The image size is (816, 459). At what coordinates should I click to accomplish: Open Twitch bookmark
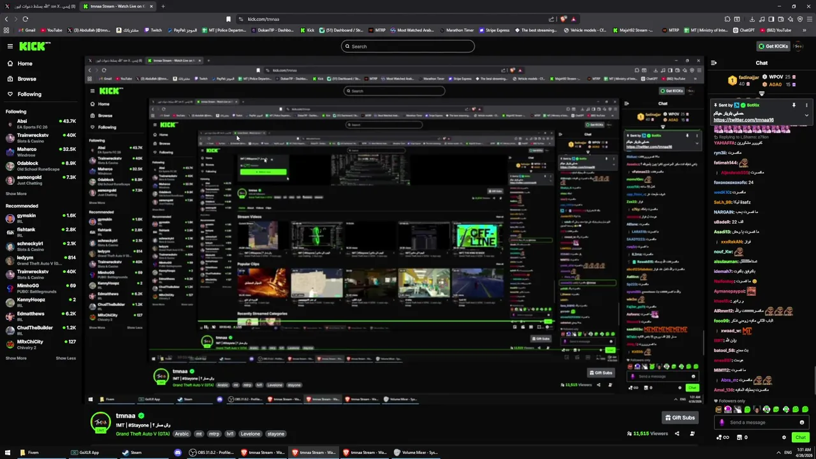[x=153, y=30]
